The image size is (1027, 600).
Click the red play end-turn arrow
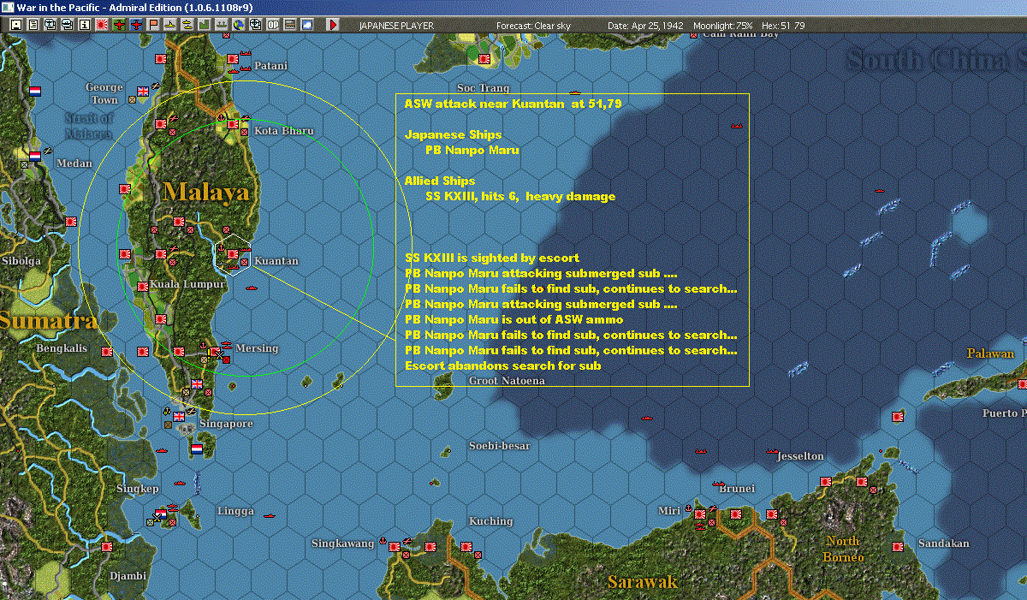[x=333, y=25]
